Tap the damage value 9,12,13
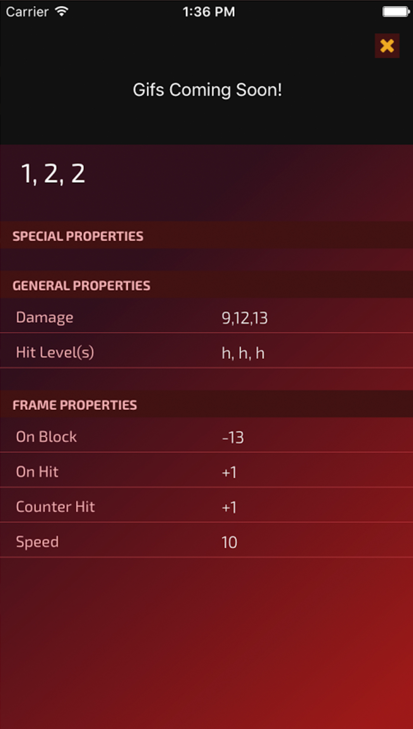The width and height of the screenshot is (413, 729). tap(245, 318)
